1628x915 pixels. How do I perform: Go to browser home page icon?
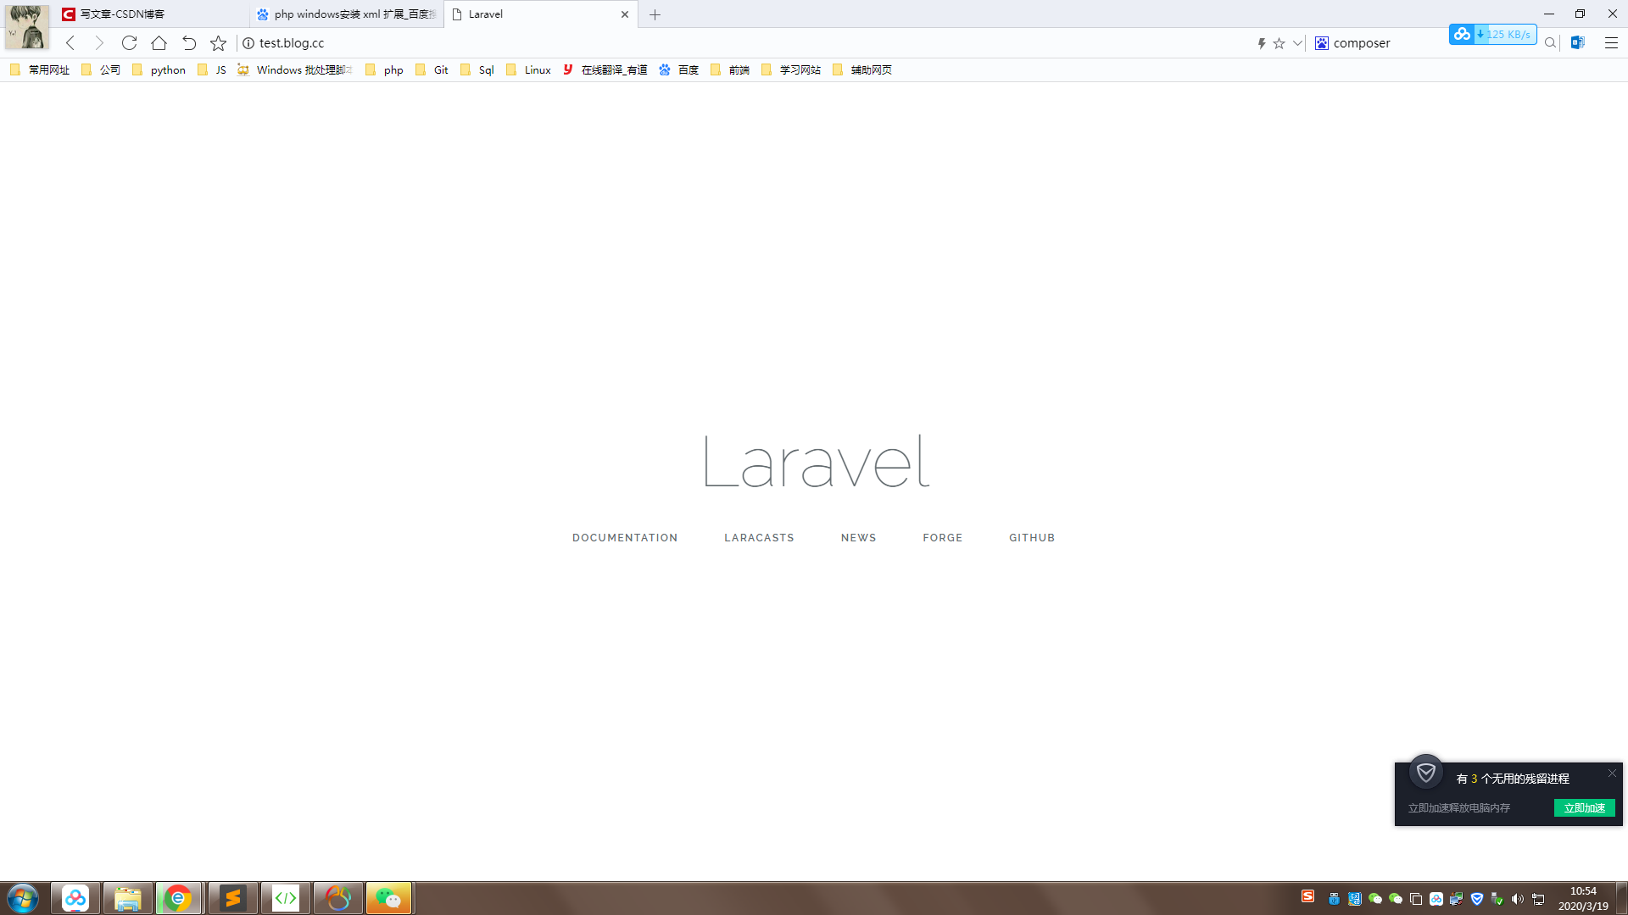point(159,43)
